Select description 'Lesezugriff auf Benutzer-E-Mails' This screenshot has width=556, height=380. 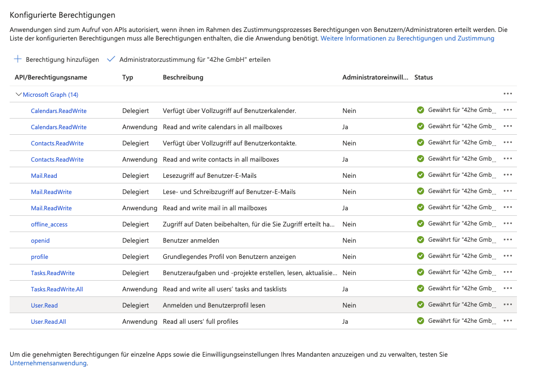(210, 176)
